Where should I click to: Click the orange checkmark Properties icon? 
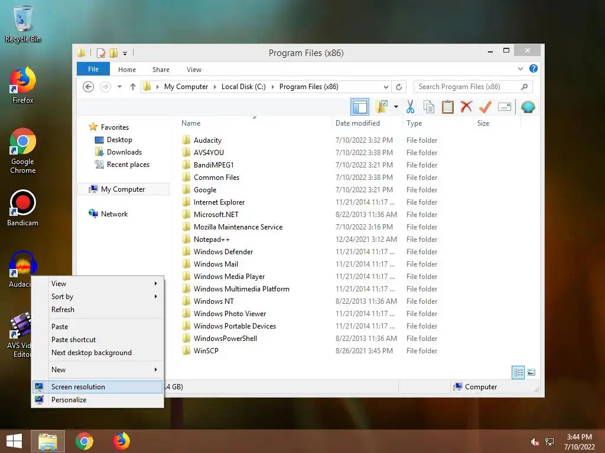(485, 107)
